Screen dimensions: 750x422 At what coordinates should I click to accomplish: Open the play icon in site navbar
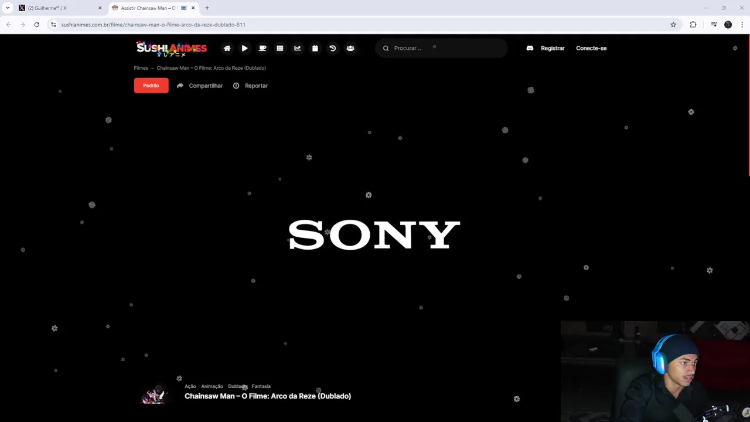pos(244,48)
